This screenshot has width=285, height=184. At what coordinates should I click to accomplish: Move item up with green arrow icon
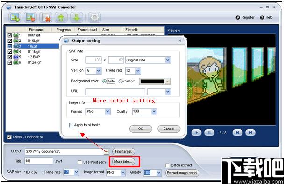click(61, 17)
